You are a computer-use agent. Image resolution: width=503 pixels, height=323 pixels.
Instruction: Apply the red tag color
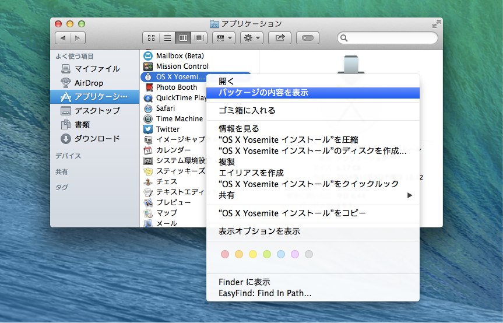click(x=225, y=254)
